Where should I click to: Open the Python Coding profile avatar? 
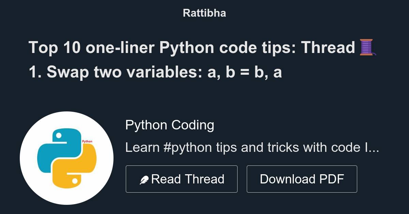(x=66, y=158)
